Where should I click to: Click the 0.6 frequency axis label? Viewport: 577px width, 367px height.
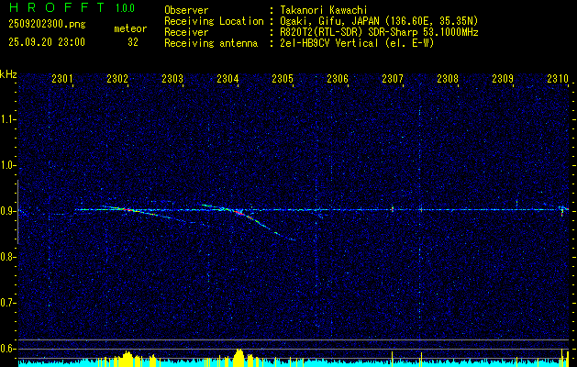pos(8,349)
